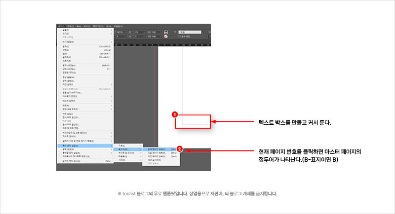Open 글꼴 찾기/바꾸기(N)... entry
This screenshot has width=395, height=214.
pyautogui.click(x=85, y=93)
